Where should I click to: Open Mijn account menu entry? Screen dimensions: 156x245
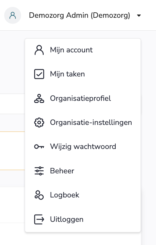pos(83,50)
